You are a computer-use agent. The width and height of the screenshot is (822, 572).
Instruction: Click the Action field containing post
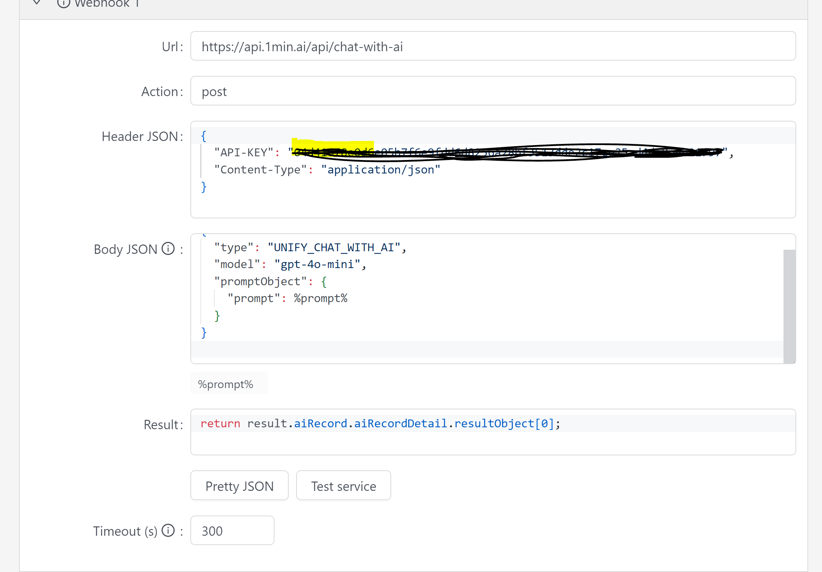(493, 91)
